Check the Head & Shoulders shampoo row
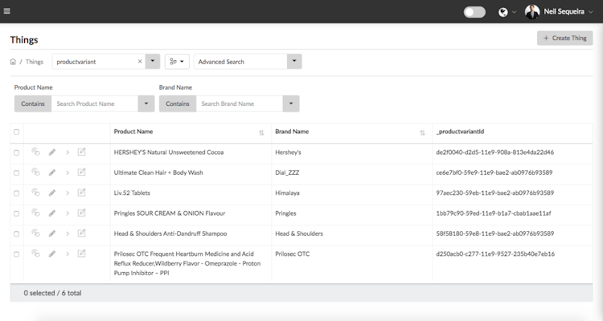 click(17, 234)
